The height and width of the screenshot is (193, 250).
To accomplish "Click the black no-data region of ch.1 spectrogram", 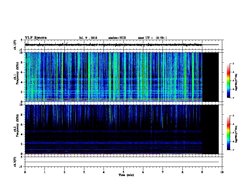I will tap(211, 77).
